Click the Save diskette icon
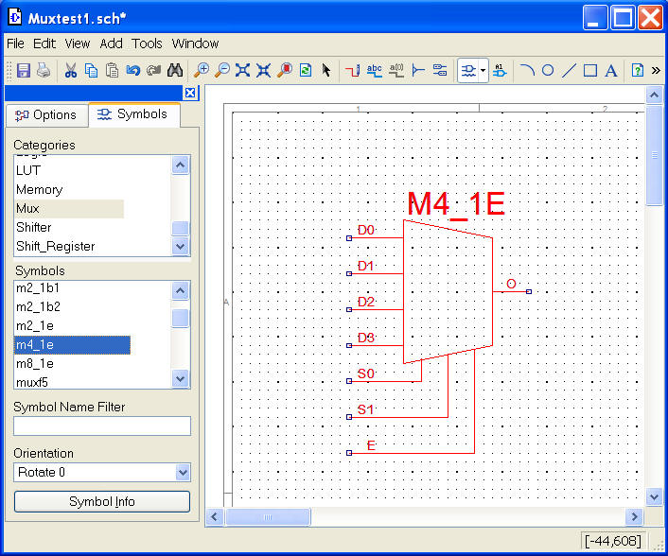The height and width of the screenshot is (556, 668). click(x=24, y=70)
